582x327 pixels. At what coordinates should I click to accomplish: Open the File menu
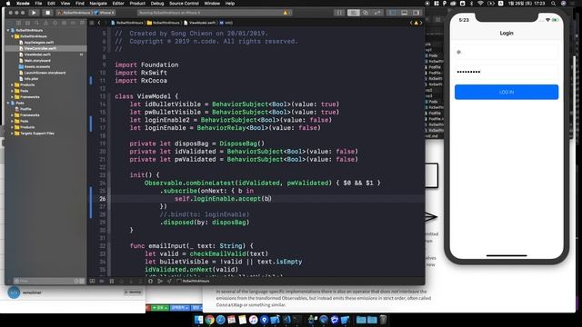pyautogui.click(x=38, y=4)
